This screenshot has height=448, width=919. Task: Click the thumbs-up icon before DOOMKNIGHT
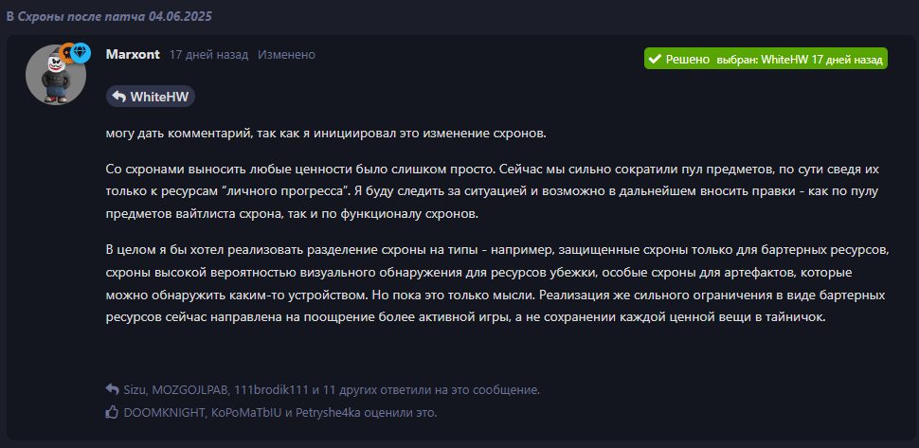click(112, 413)
